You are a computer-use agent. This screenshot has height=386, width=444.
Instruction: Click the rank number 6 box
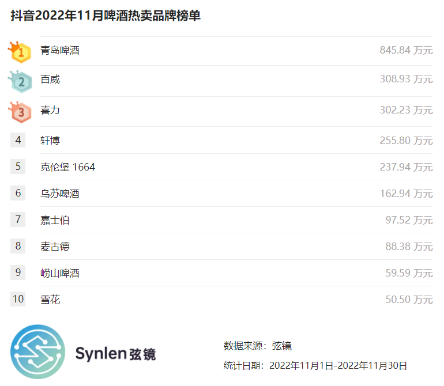point(18,193)
